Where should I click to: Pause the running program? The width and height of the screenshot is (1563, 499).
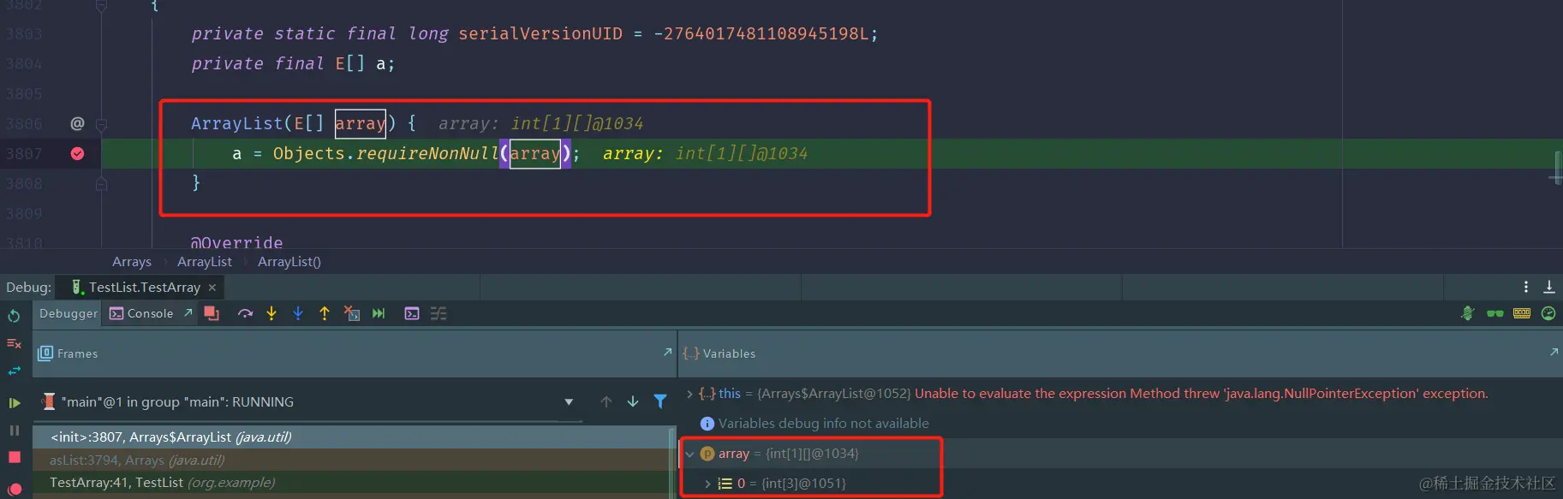[14, 431]
